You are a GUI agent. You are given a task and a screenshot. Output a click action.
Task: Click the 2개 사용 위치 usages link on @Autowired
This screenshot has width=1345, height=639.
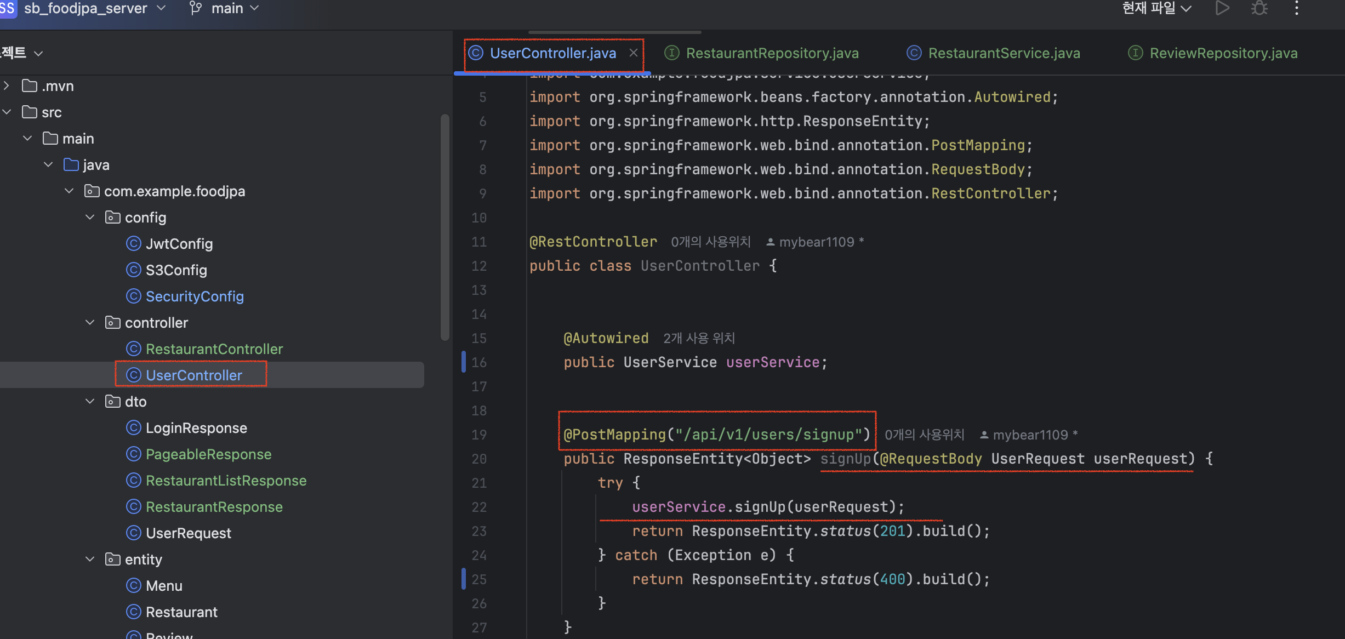coord(698,338)
